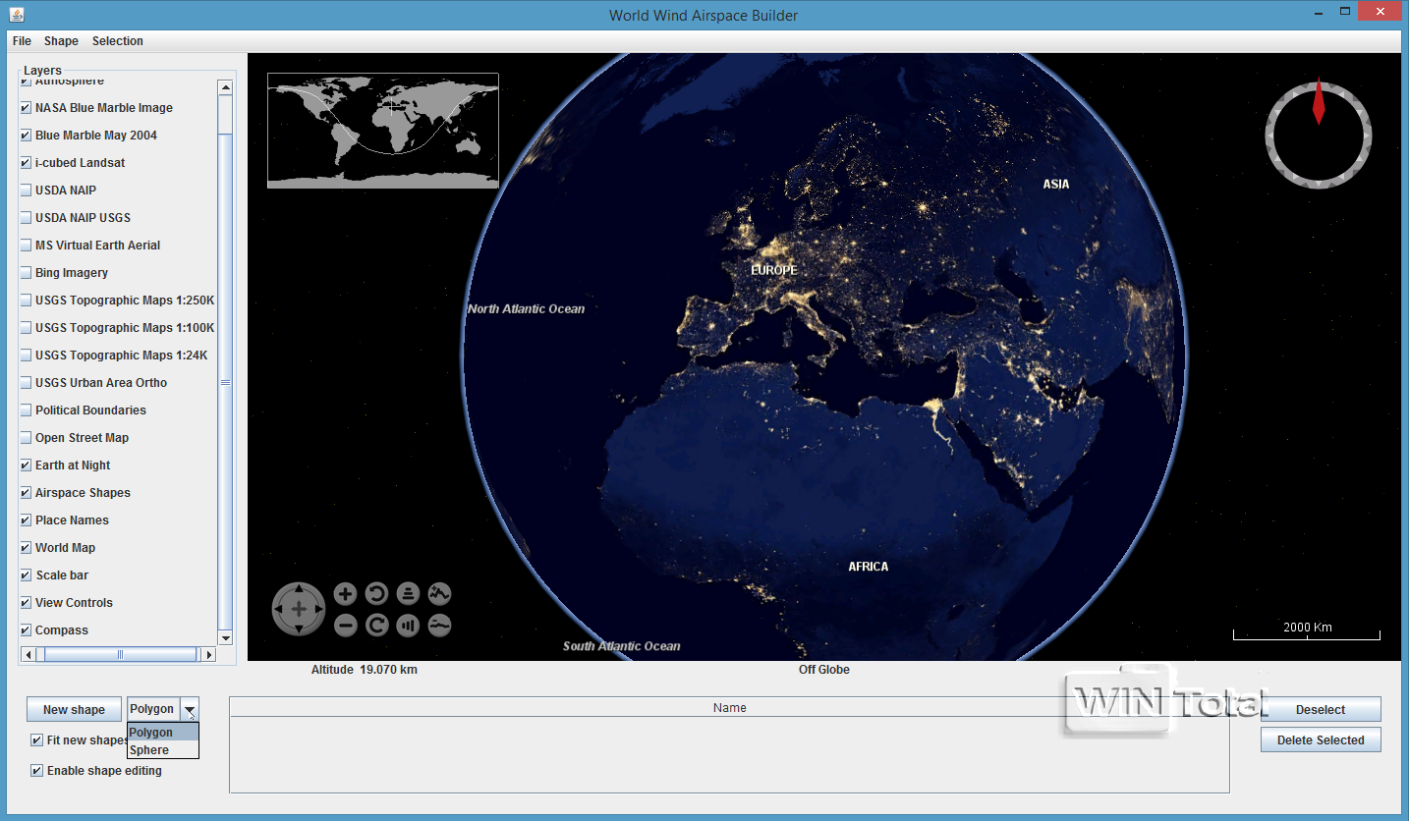Click the zoom out minus view control
The height and width of the screenshot is (821, 1409).
point(345,625)
